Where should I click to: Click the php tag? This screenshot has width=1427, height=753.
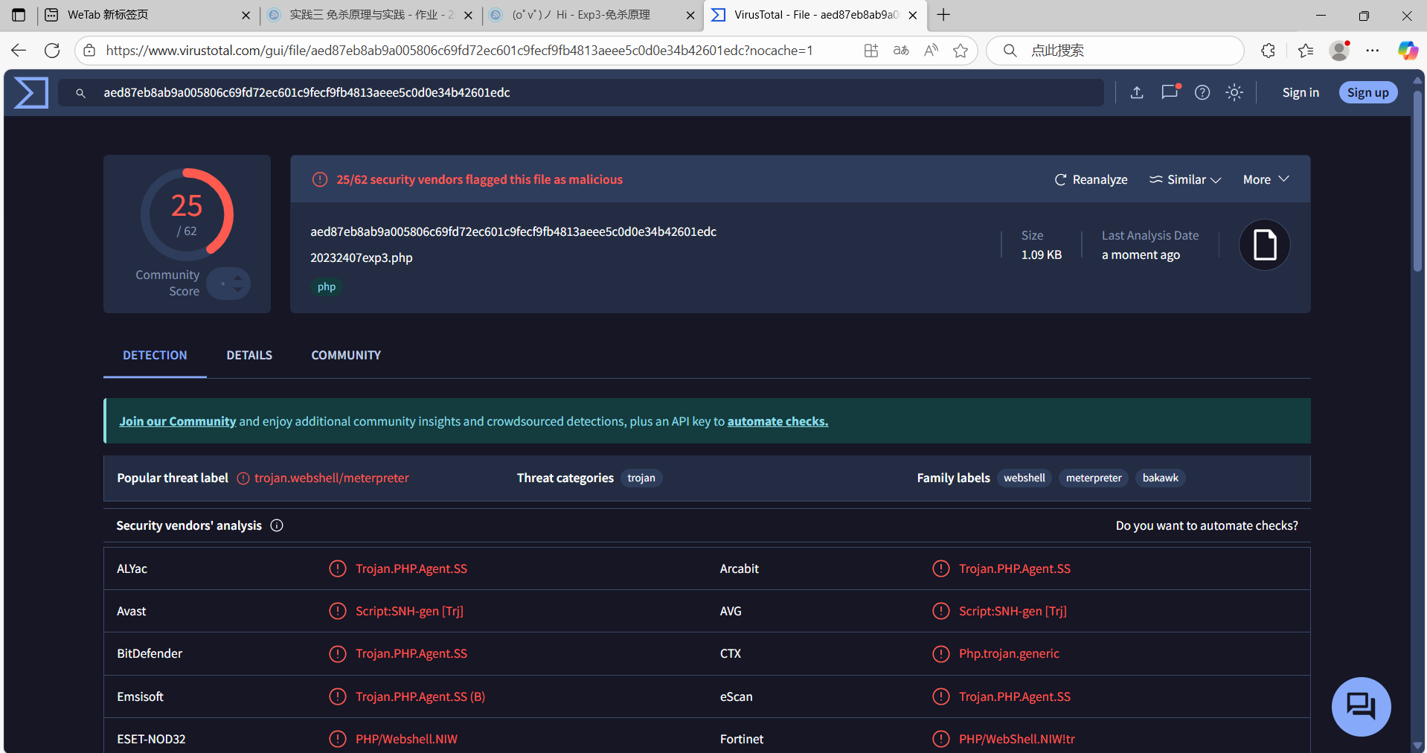[327, 287]
